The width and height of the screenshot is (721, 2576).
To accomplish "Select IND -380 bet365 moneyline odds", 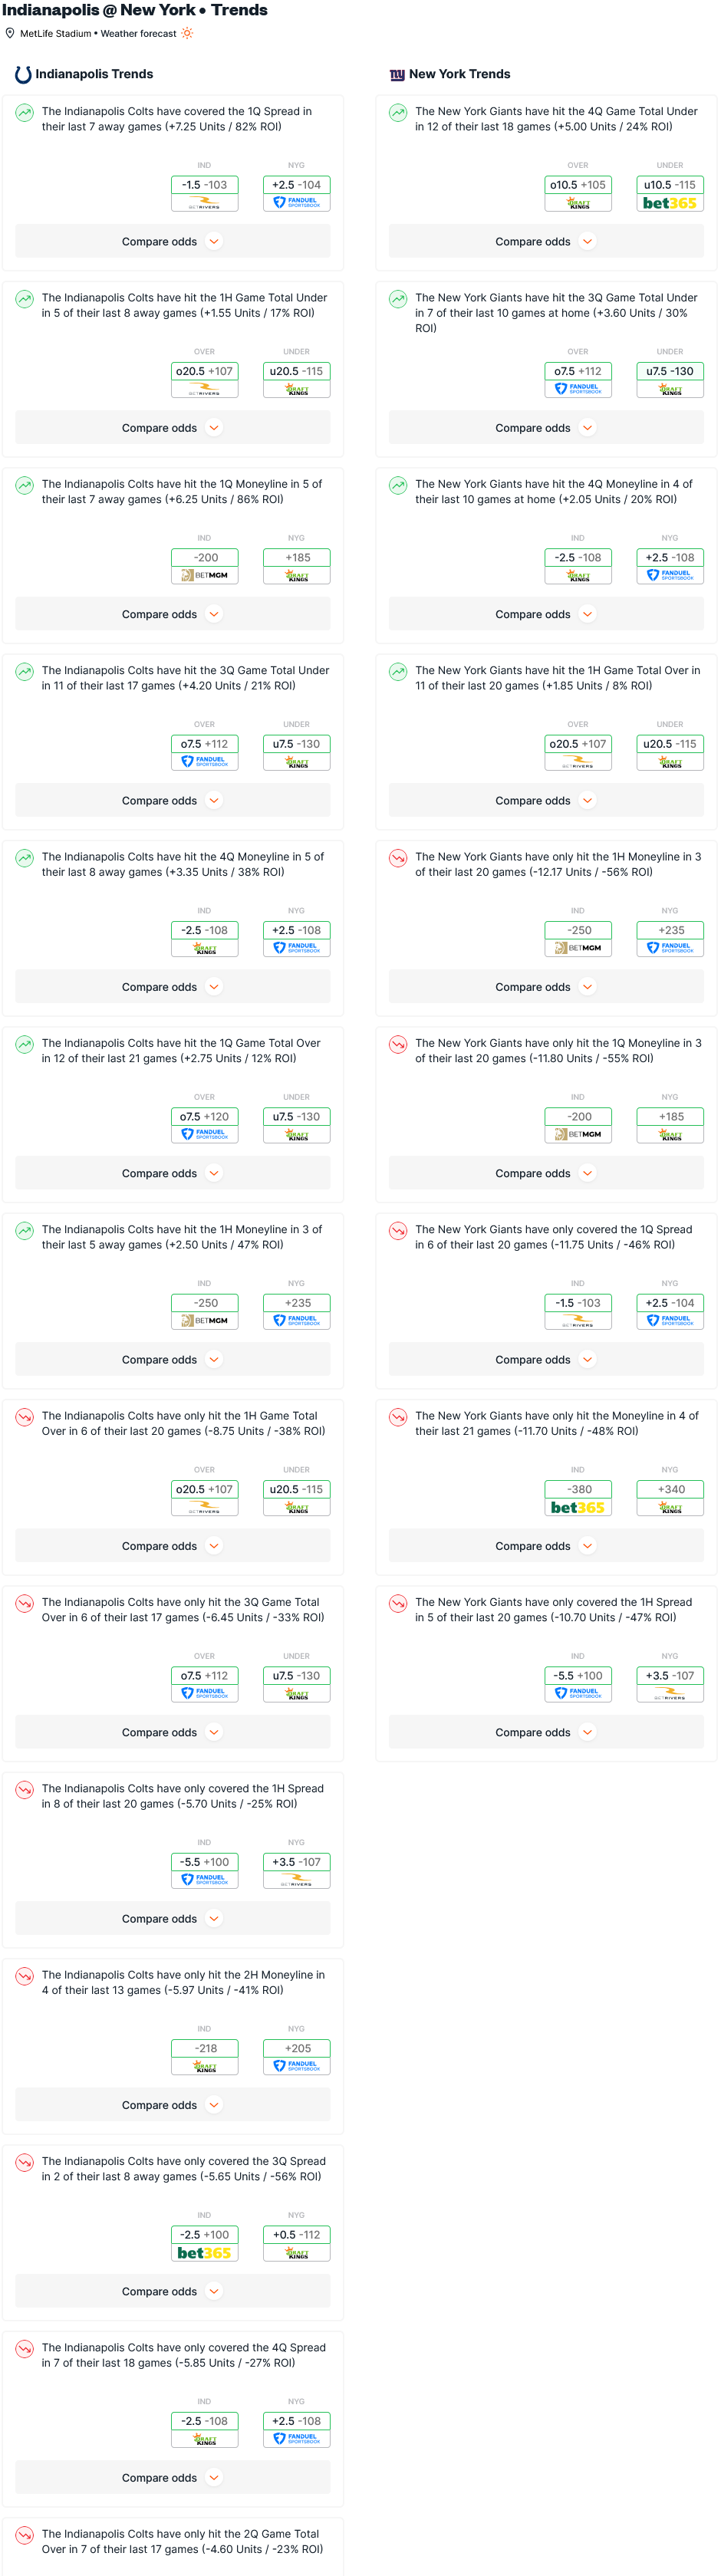I will coord(578,1497).
